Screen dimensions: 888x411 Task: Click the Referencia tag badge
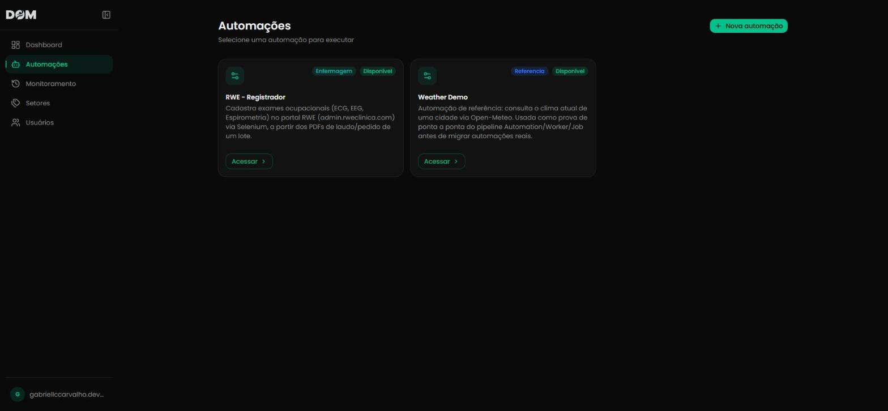(530, 71)
